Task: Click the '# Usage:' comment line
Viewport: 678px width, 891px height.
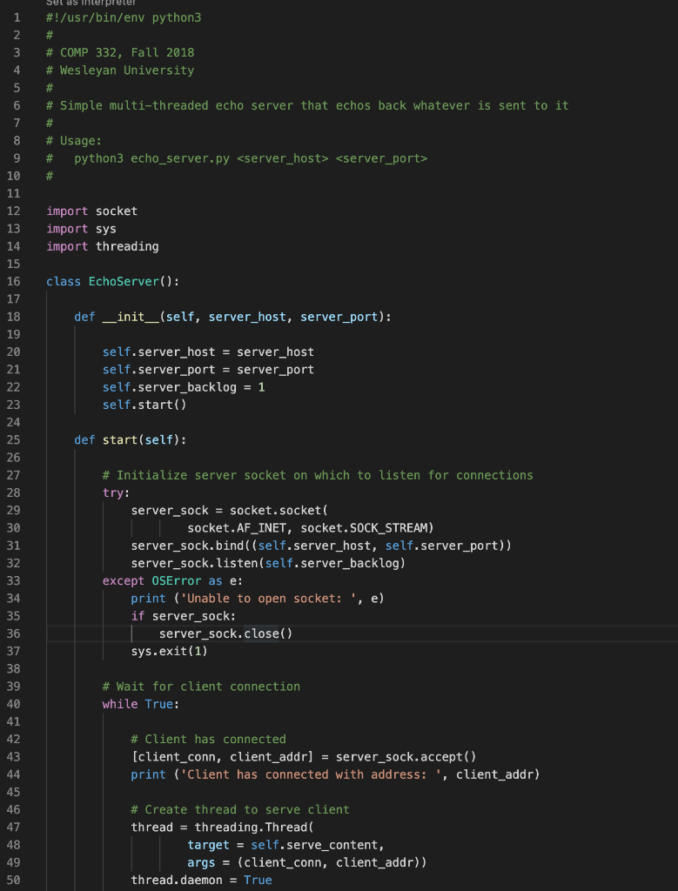Action: [x=74, y=141]
